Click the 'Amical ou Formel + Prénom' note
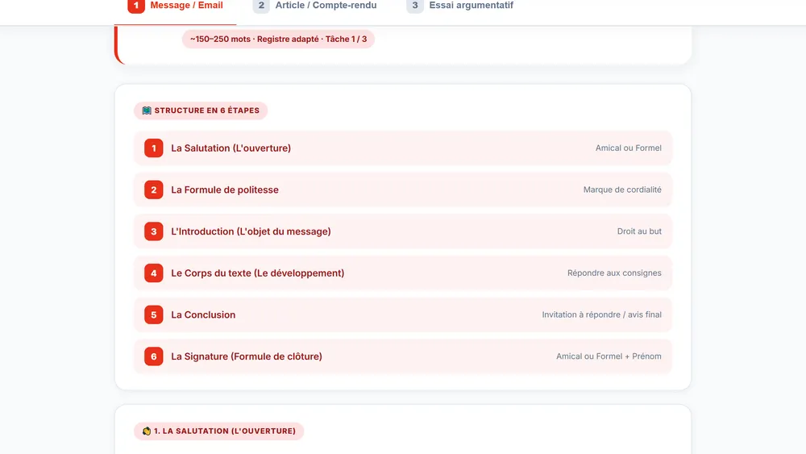This screenshot has height=454, width=806. (x=609, y=356)
